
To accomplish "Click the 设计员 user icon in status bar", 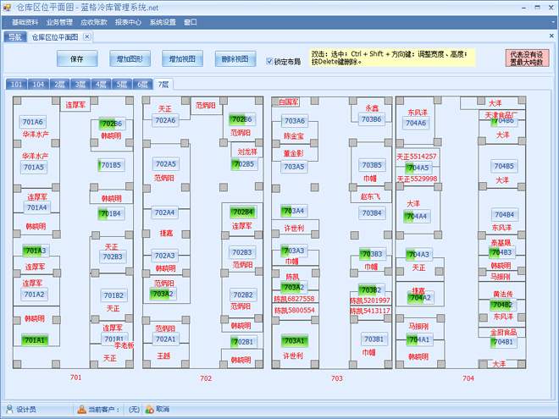I will 10,410.
